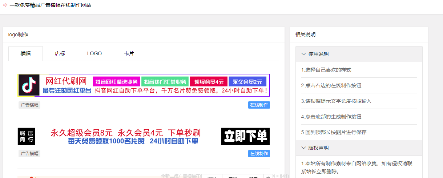Toggle 版权声明 section chevron
This screenshot has height=178, width=443.
click(304, 148)
